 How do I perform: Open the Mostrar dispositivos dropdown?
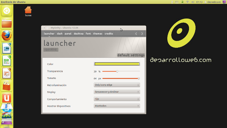click(x=117, y=106)
